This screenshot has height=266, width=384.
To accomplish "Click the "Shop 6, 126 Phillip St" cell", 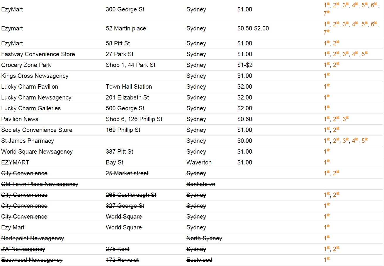I will 134,119.
